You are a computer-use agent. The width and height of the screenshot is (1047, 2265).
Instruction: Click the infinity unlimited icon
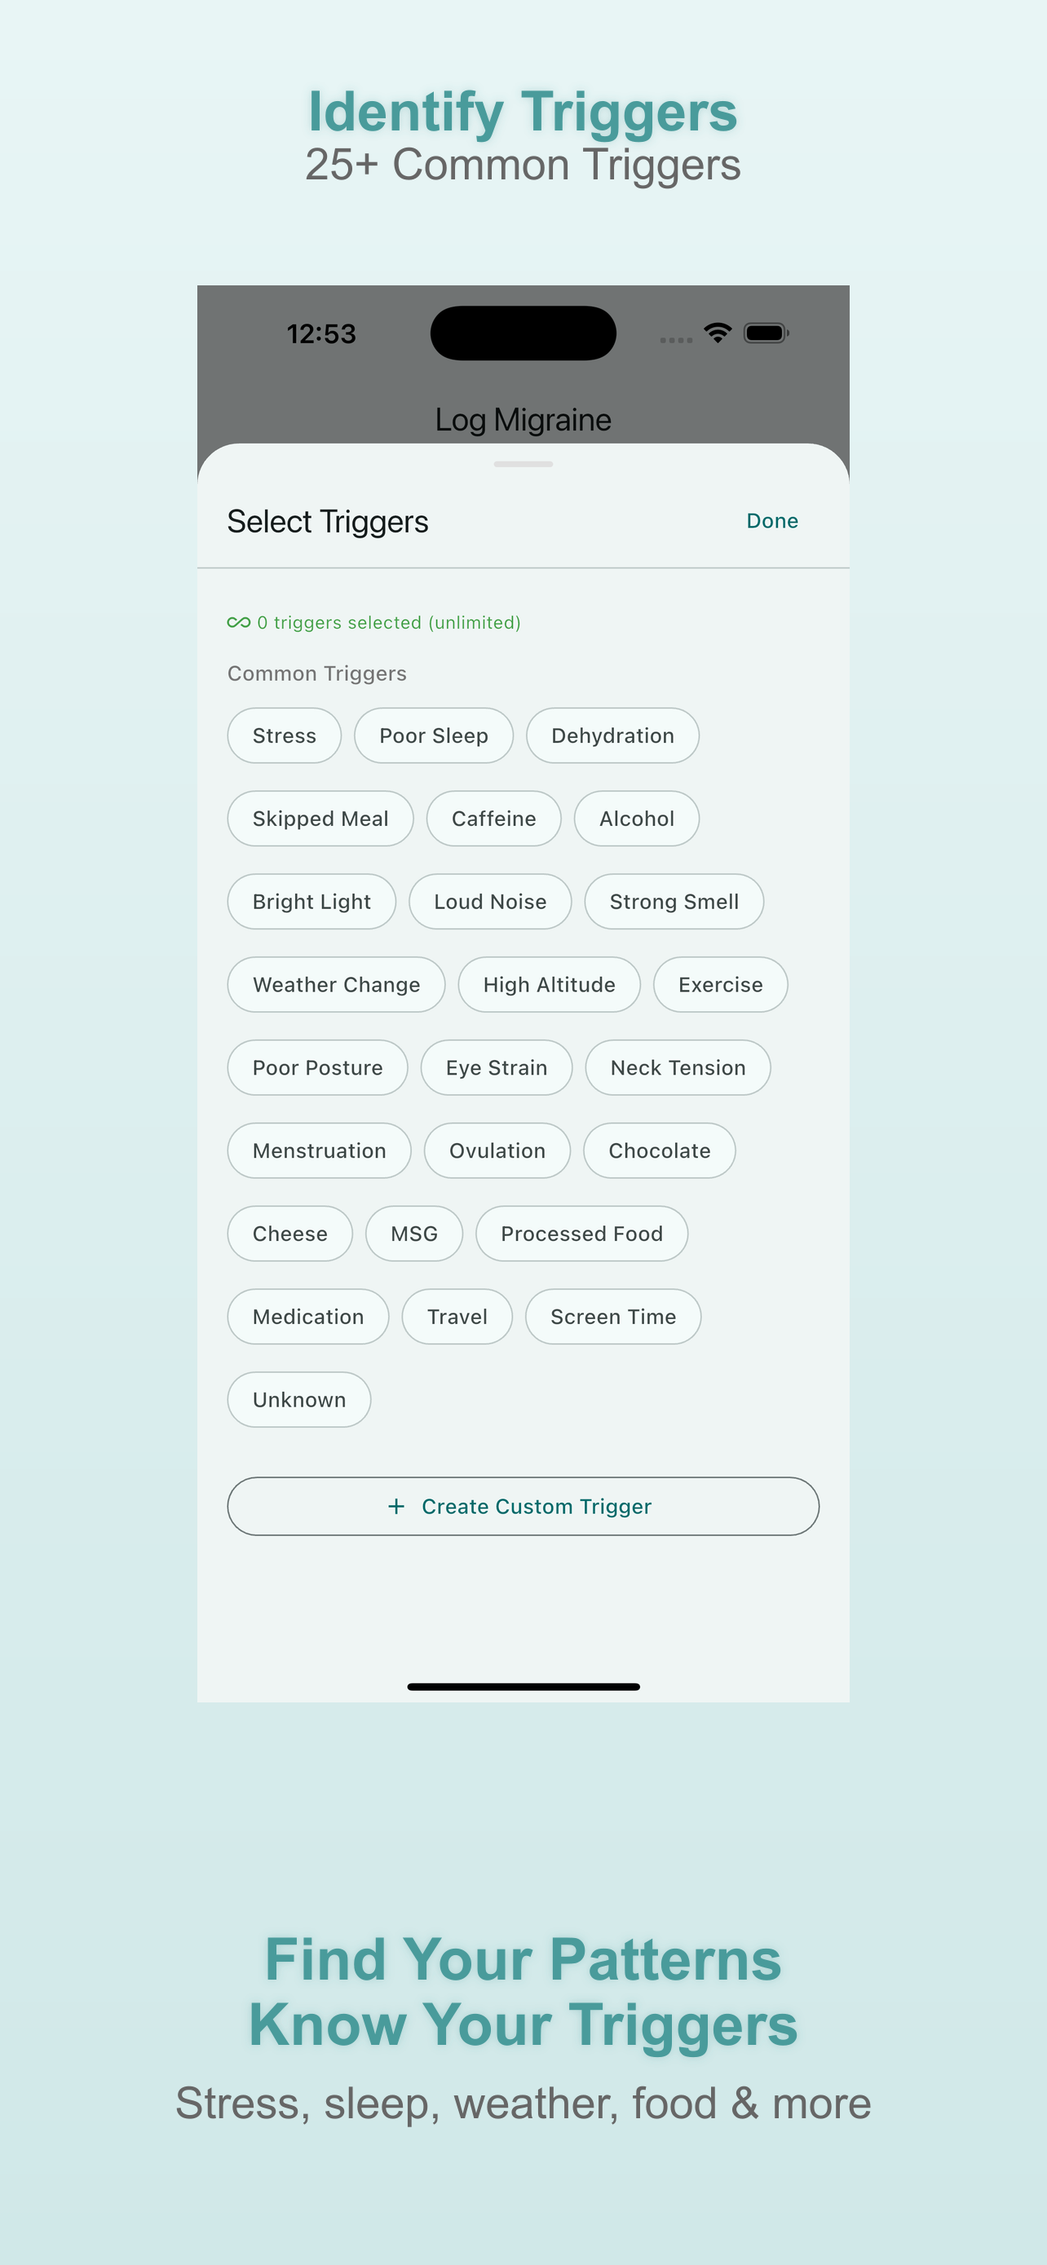click(238, 623)
